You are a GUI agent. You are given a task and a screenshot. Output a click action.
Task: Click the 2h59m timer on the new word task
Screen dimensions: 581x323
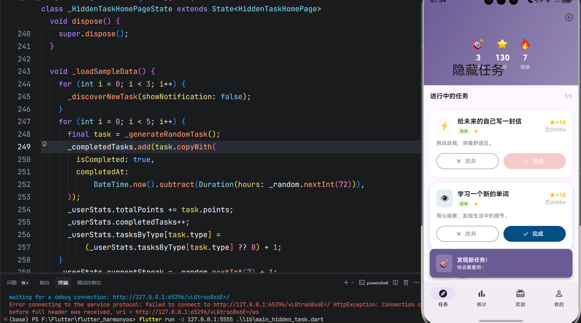[x=555, y=202]
